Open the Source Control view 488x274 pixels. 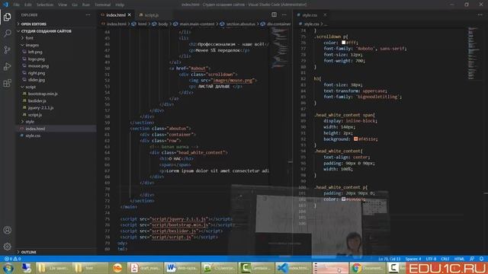point(7,49)
